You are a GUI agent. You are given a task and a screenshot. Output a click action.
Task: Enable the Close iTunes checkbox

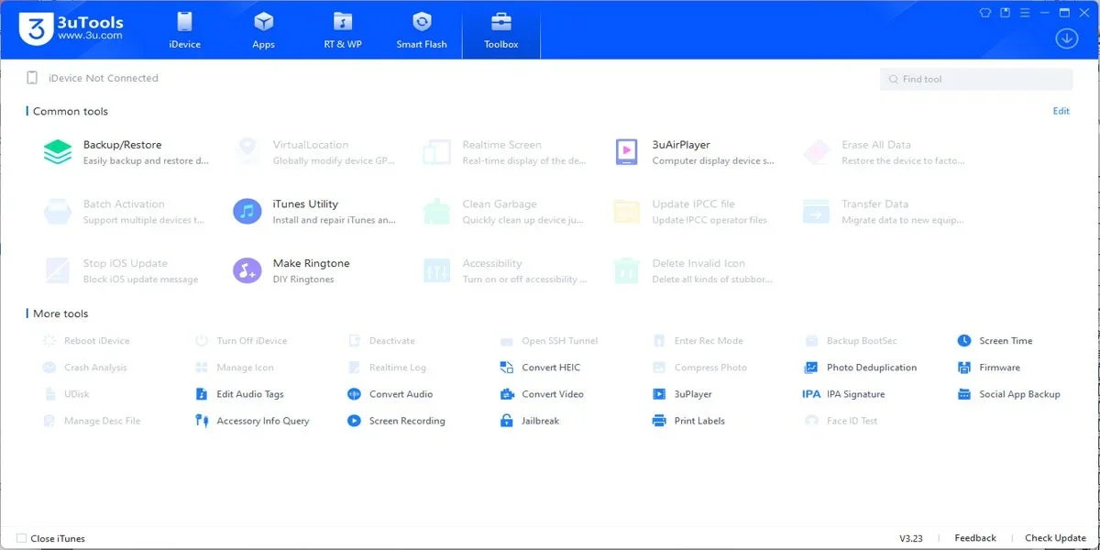[x=21, y=538]
